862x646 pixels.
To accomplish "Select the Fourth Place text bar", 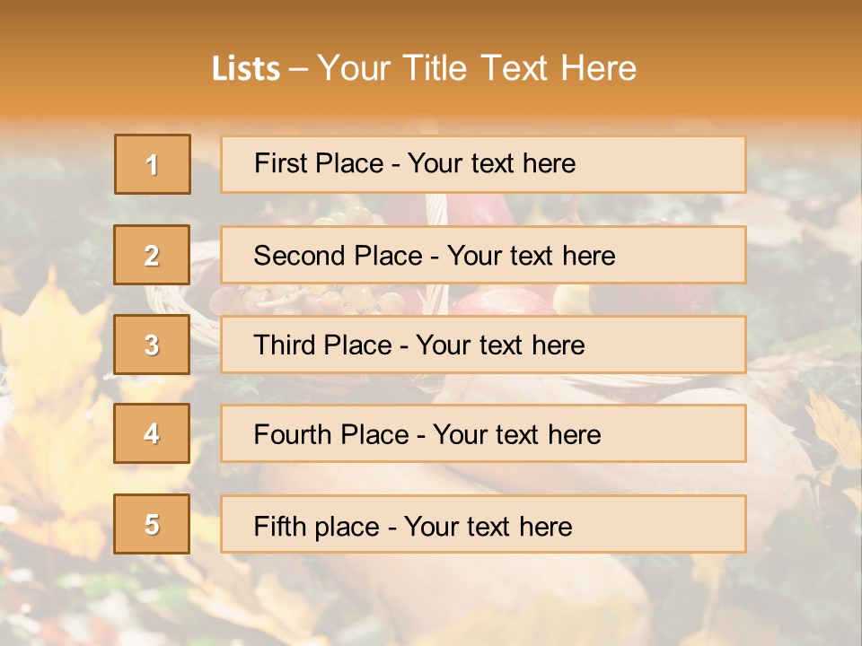I will 483,433.
